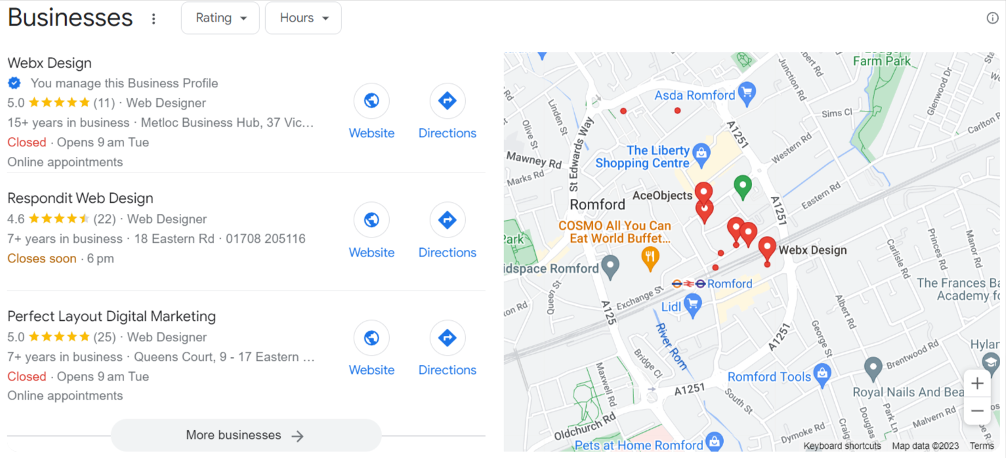Image resolution: width=1006 pixels, height=458 pixels.
Task: Open the map Terms link
Action: (982, 446)
